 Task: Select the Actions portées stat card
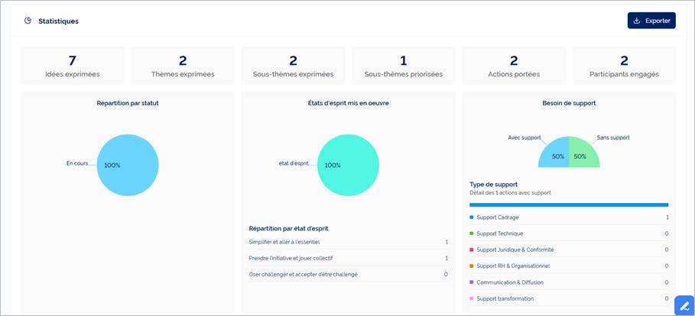point(514,66)
